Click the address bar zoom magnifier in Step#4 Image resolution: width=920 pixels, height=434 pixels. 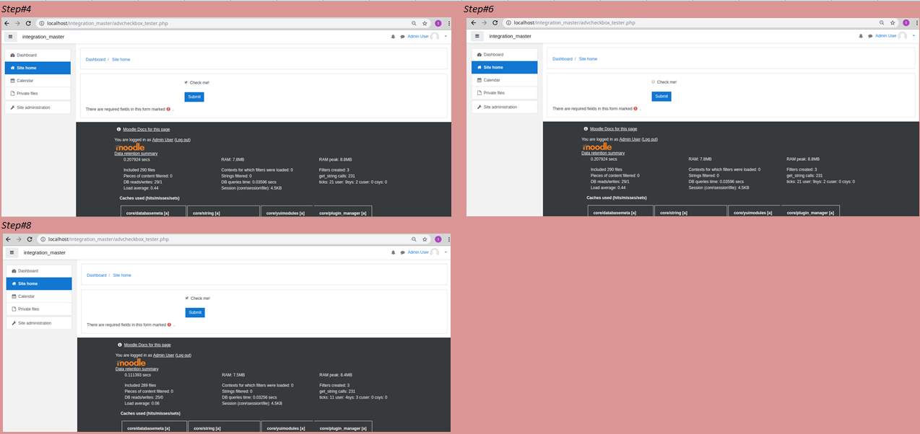click(x=414, y=23)
